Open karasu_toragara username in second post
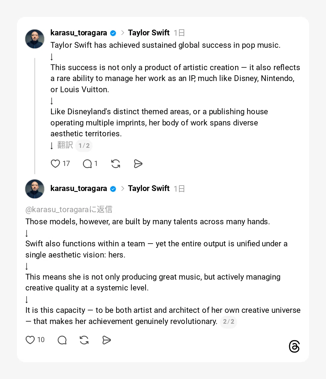This screenshot has height=379, width=326. [78, 189]
